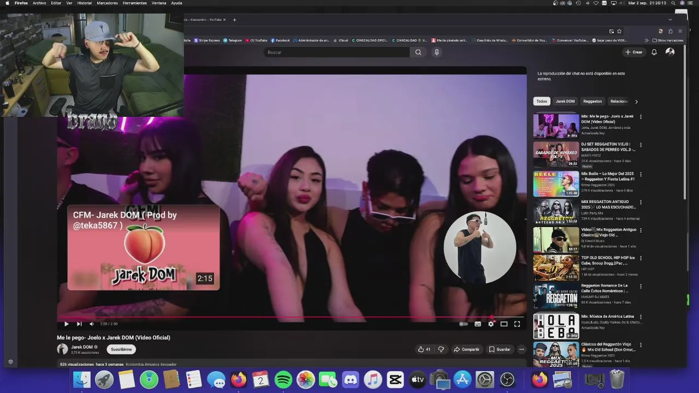Open options for MIX REGGAETON ANTIGUO 2025
This screenshot has width=699, height=393.
click(x=641, y=202)
